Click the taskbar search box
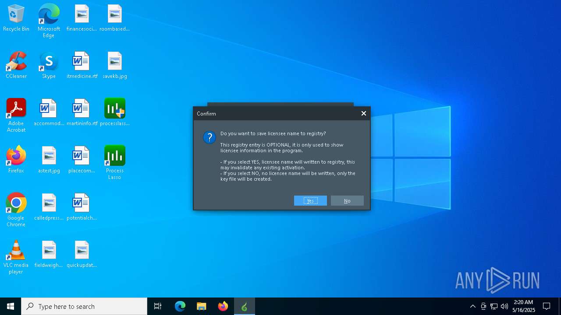The height and width of the screenshot is (315, 561). pos(84,306)
